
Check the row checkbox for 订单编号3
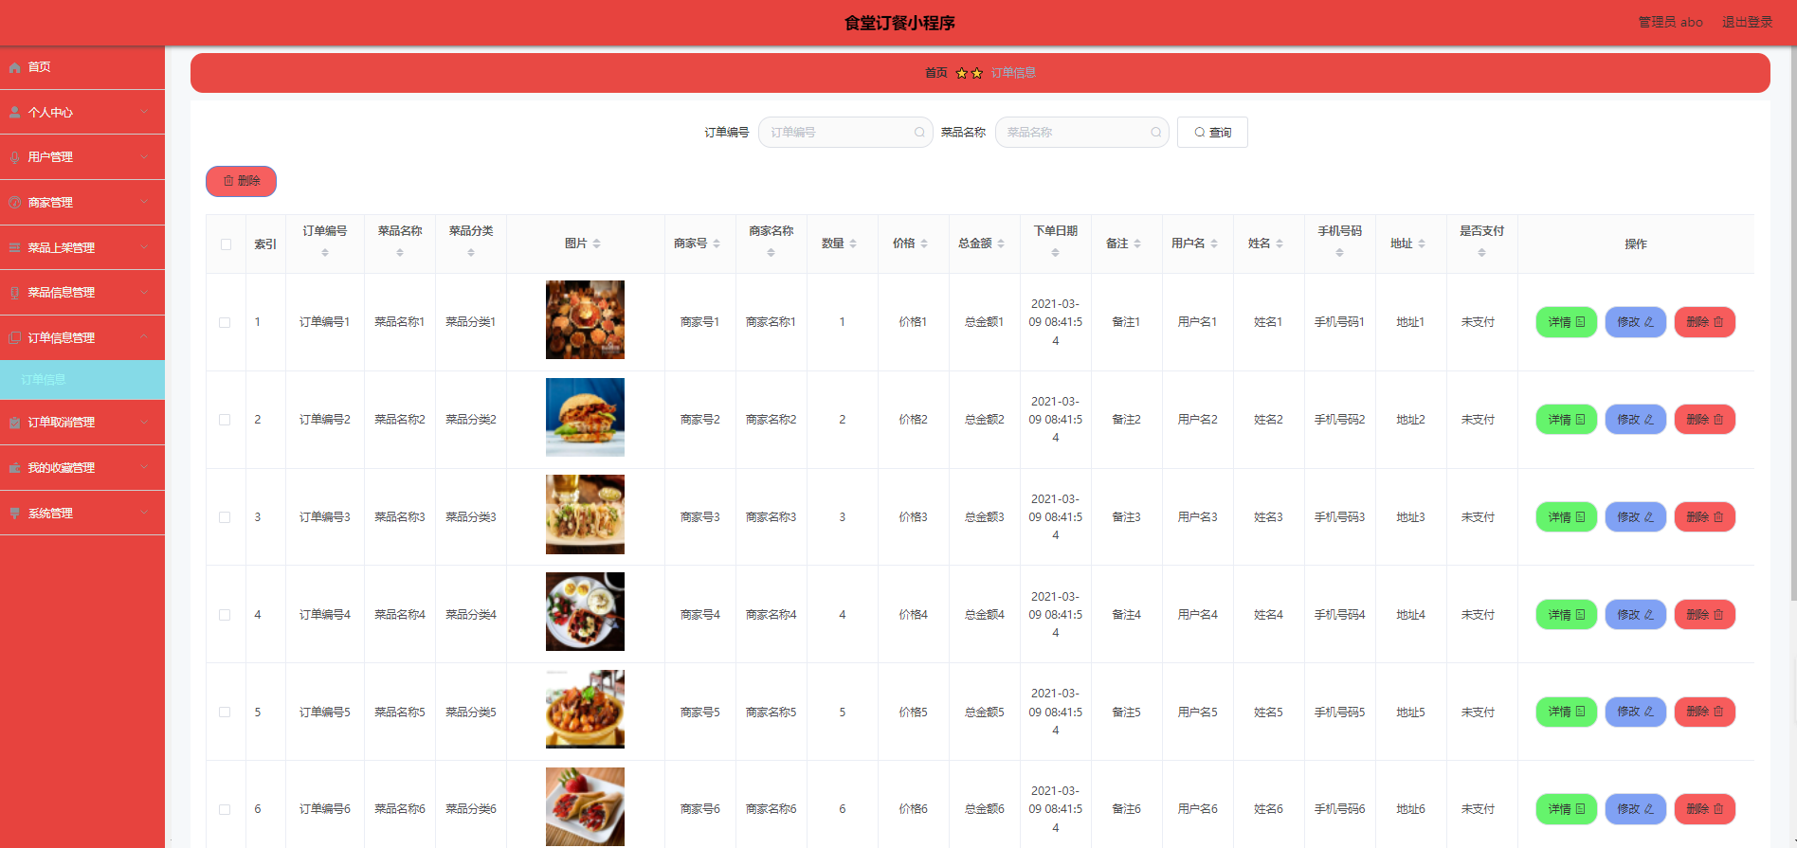point(225,517)
